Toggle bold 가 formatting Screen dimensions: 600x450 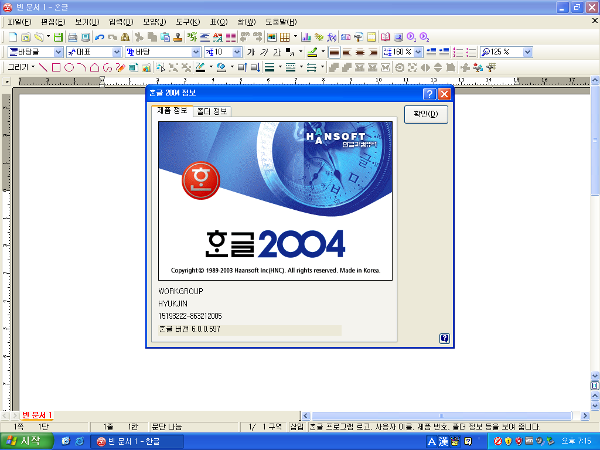(x=251, y=52)
